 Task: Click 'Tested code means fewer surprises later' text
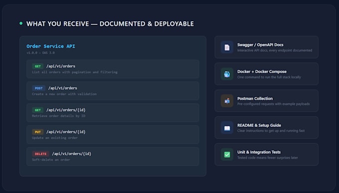click(x=267, y=158)
